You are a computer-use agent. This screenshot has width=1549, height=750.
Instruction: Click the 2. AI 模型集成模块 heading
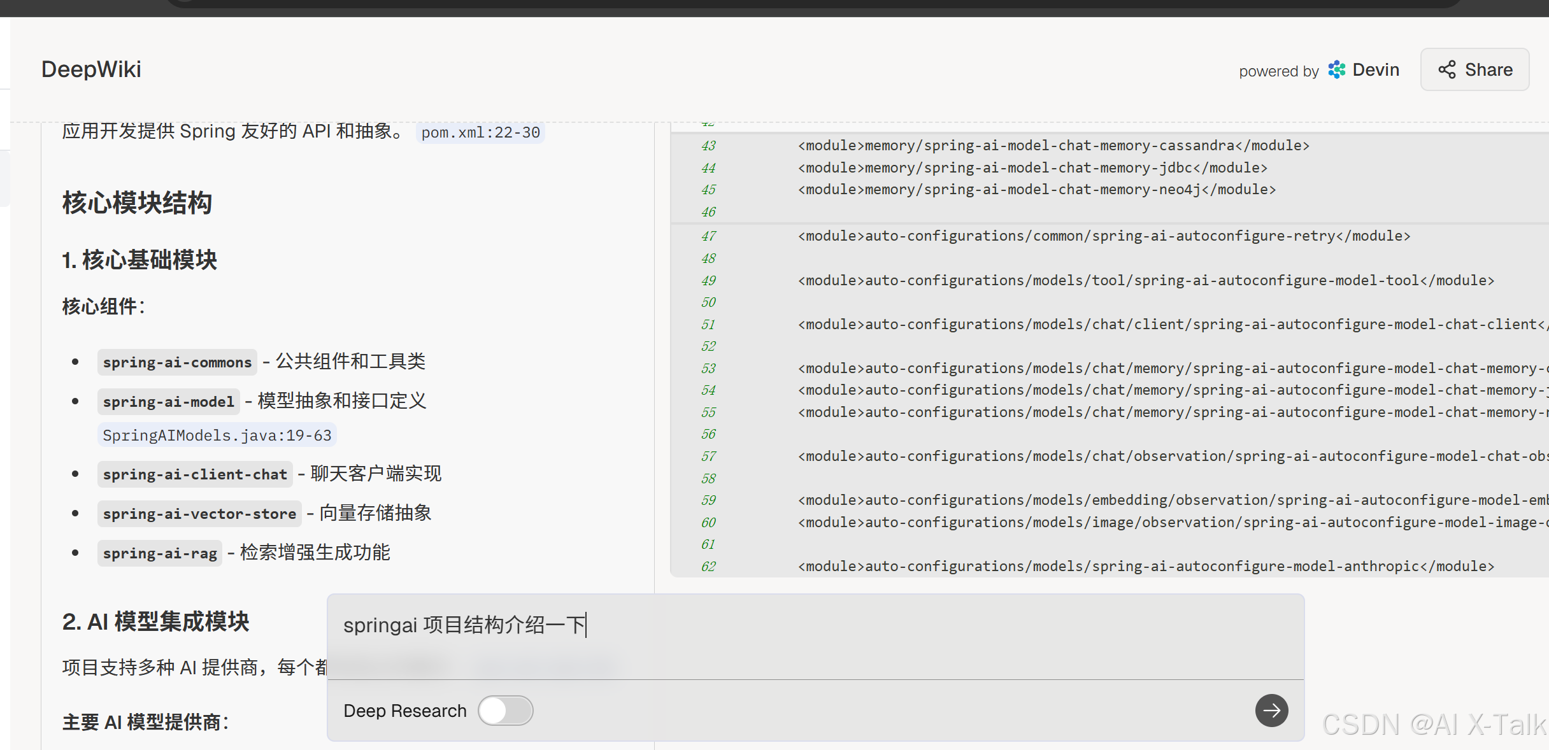155,621
